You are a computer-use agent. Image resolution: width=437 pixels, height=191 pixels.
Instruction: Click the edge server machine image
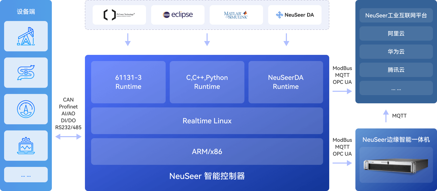click(x=396, y=165)
